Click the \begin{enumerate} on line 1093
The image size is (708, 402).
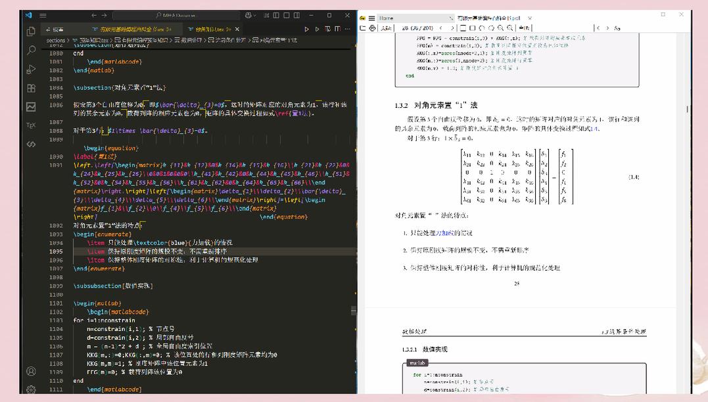click(102, 234)
